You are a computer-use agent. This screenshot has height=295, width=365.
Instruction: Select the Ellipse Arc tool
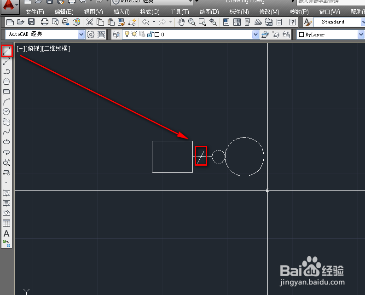point(6,152)
